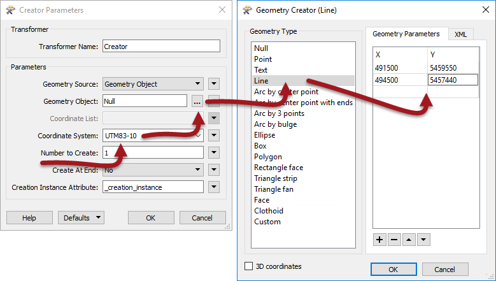Move coordinate row down with arrow button

pyautogui.click(x=423, y=240)
